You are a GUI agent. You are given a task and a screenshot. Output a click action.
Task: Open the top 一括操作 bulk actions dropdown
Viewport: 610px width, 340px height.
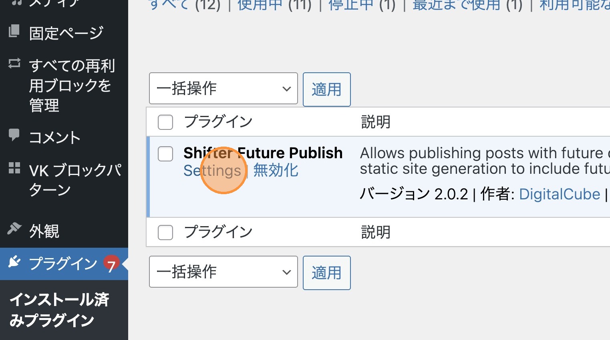pyautogui.click(x=223, y=88)
